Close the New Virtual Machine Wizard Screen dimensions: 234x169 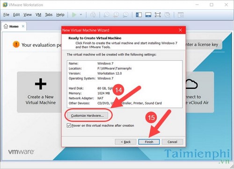click(180, 30)
